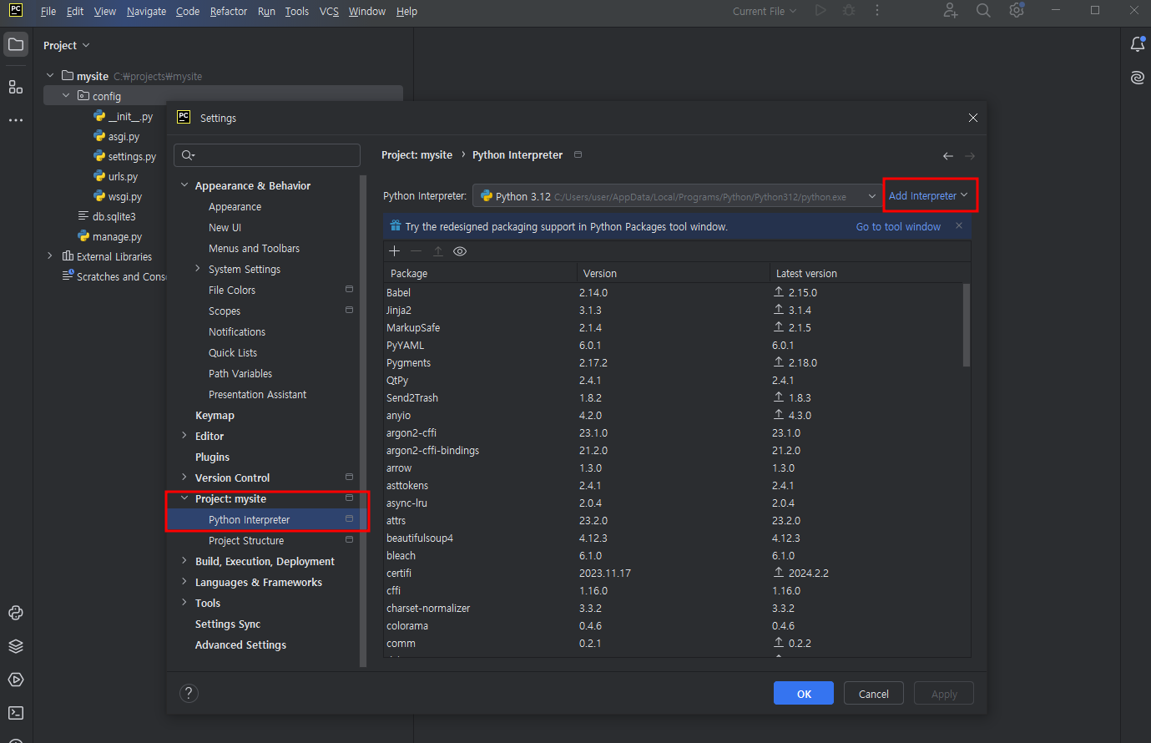This screenshot has height=743, width=1151.
Task: Open the Python Interpreter combo box
Action: pos(678,196)
